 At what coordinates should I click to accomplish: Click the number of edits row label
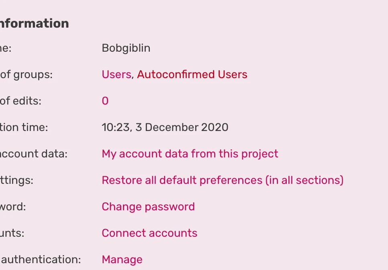coord(20,101)
